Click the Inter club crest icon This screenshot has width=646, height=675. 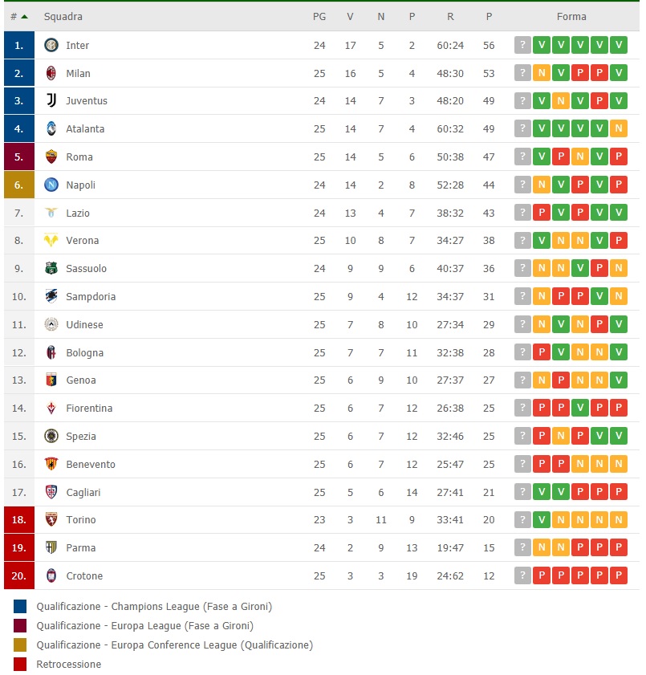click(x=51, y=45)
